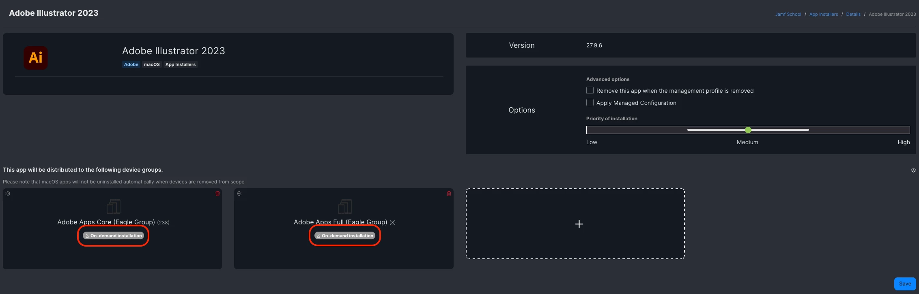Click On-demand installation badge for Apps Core

pos(113,236)
